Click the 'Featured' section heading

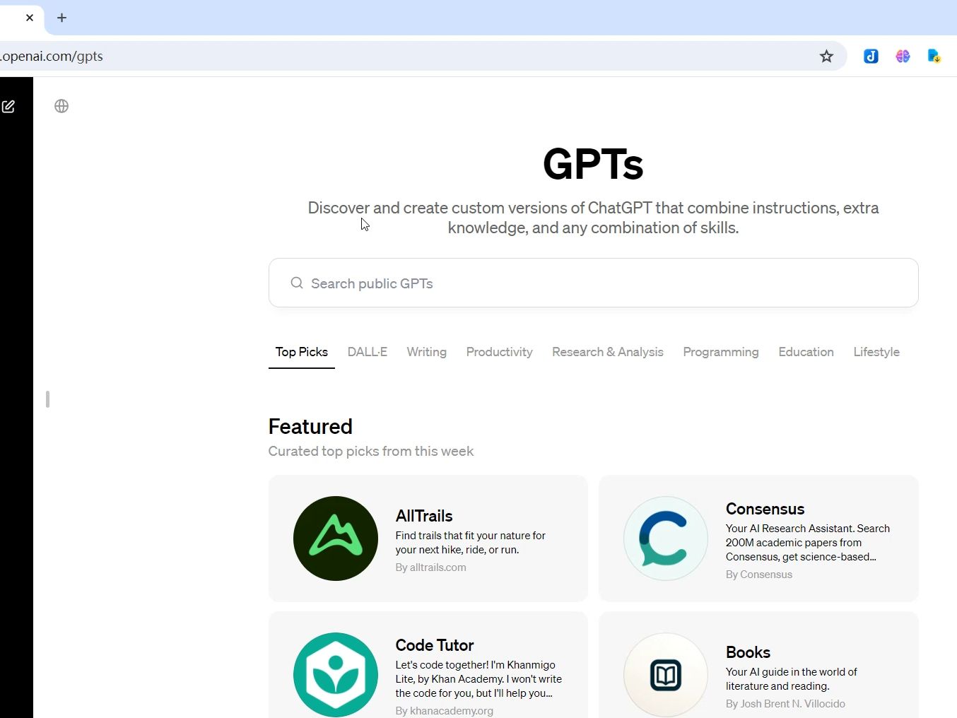[310, 427]
